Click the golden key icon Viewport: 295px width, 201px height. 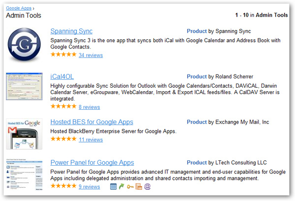point(130,187)
